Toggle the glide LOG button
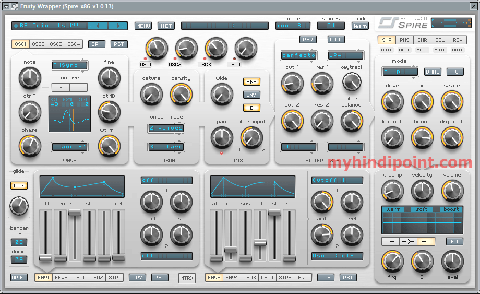 pos(19,185)
